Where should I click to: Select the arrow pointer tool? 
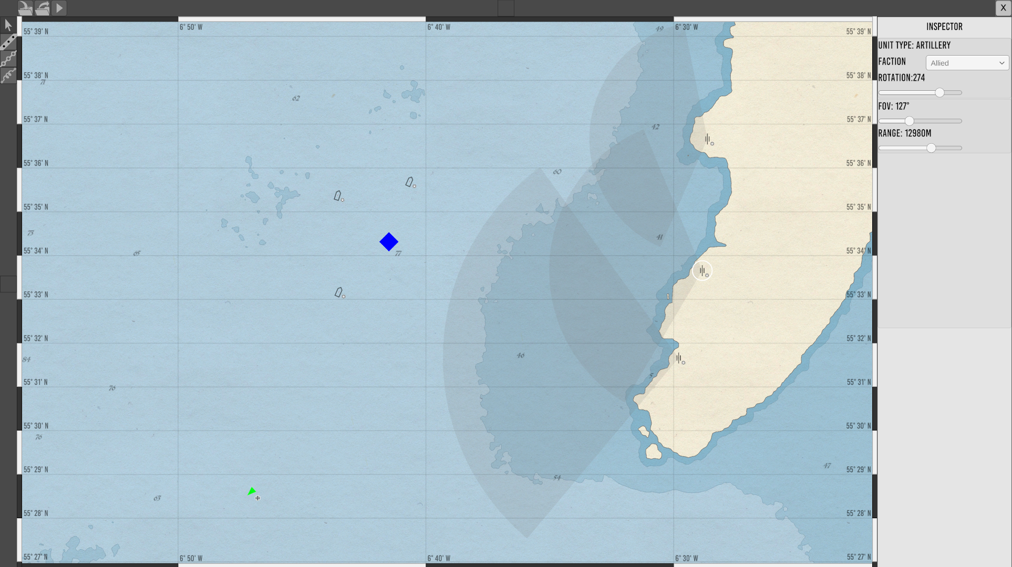8,25
